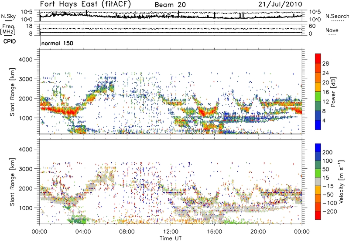Click the 'Velocity [m s-1]' color bar label

(x=341, y=181)
